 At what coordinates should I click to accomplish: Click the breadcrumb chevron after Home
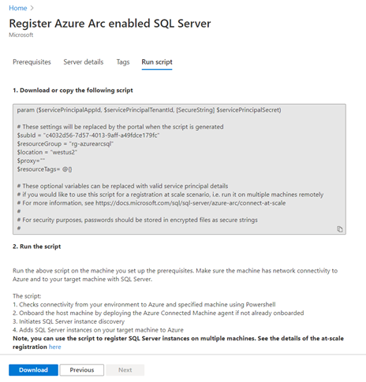click(x=32, y=8)
